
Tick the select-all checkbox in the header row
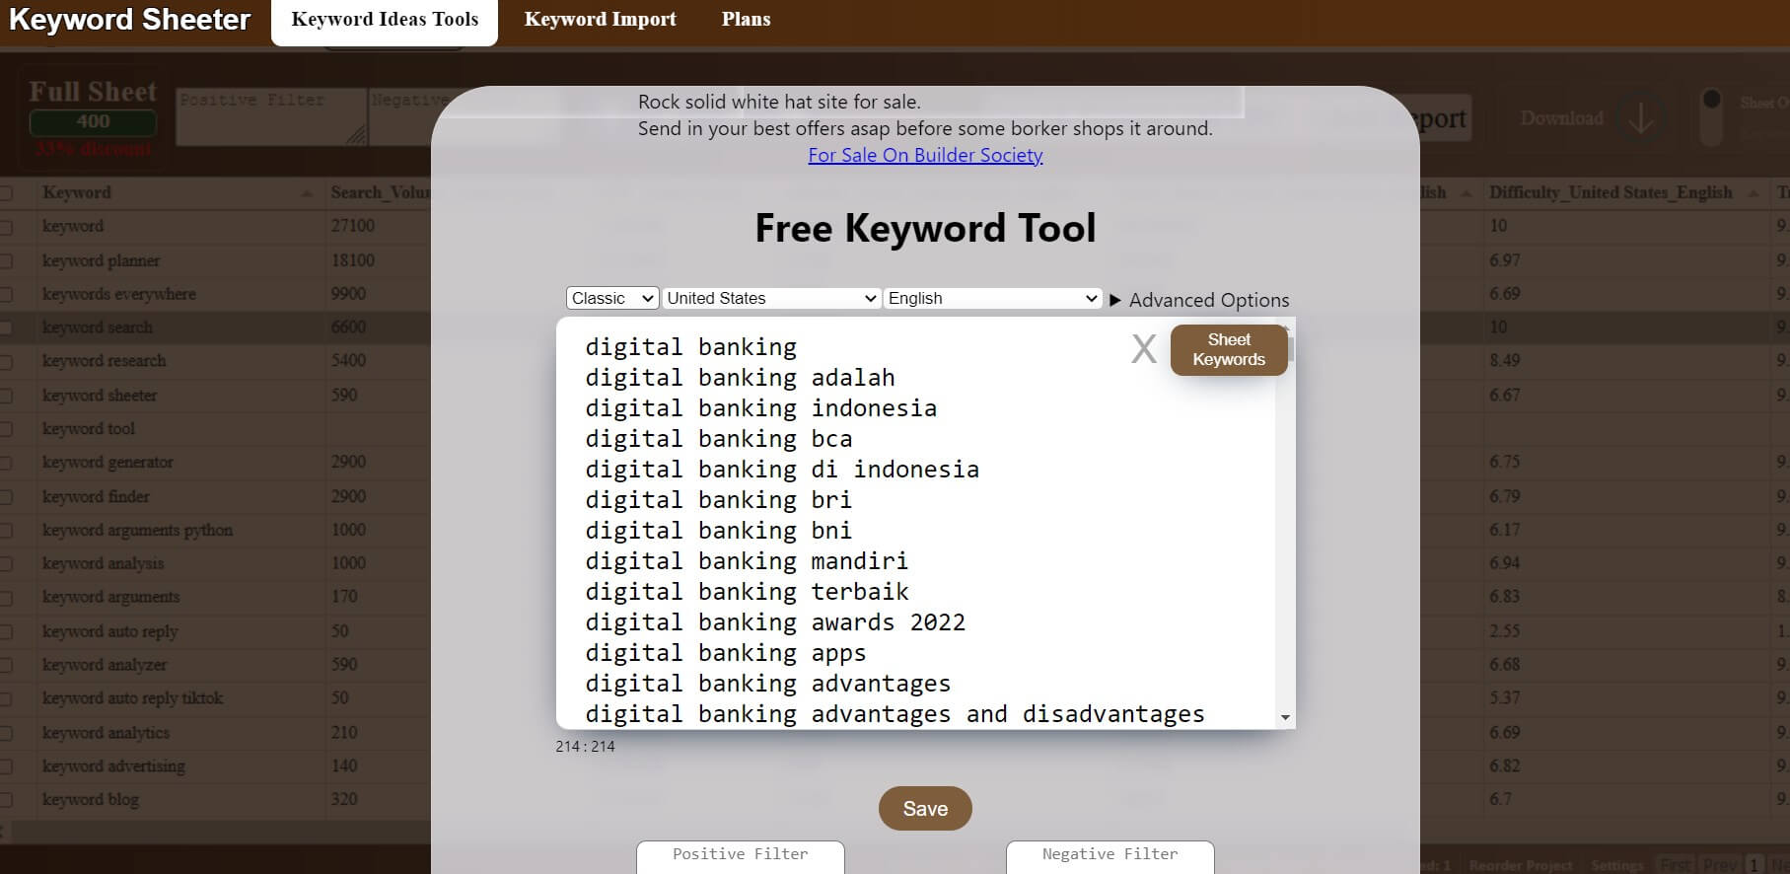click(x=7, y=193)
